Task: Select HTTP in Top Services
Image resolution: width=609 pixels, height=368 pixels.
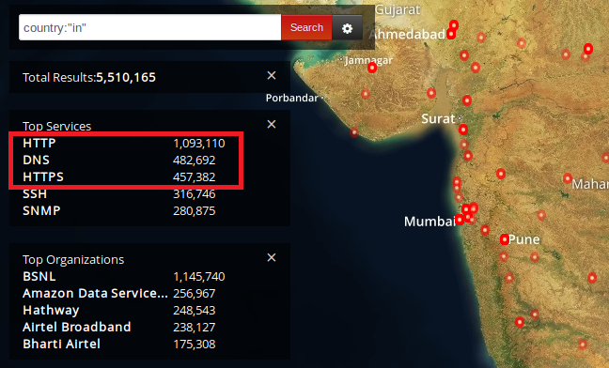Action: [39, 143]
